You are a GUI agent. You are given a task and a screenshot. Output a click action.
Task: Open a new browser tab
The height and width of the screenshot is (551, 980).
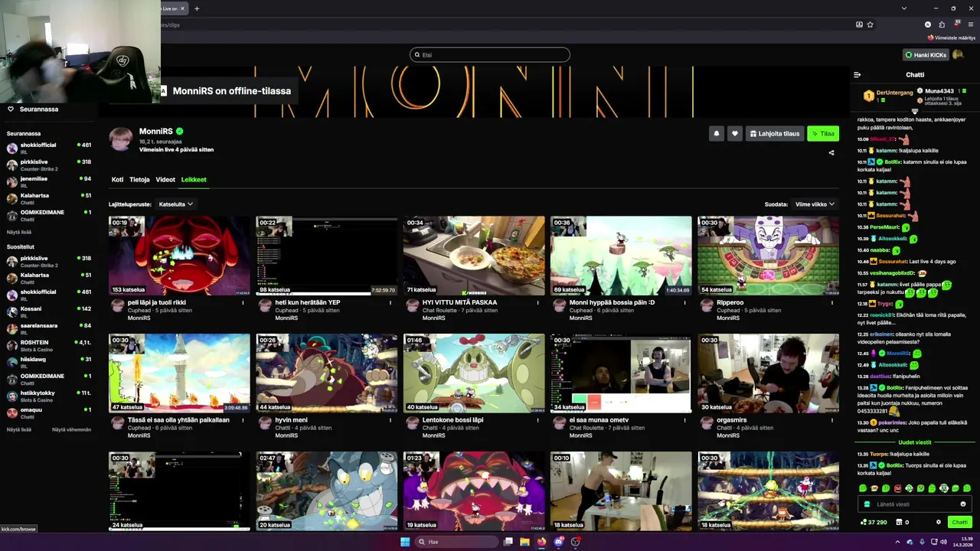197,8
